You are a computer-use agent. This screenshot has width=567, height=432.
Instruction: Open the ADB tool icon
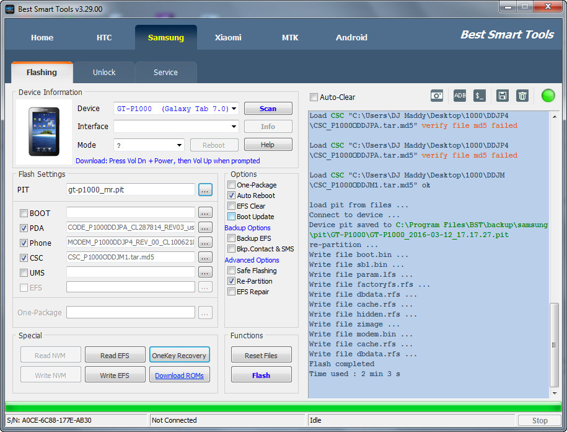coord(460,96)
